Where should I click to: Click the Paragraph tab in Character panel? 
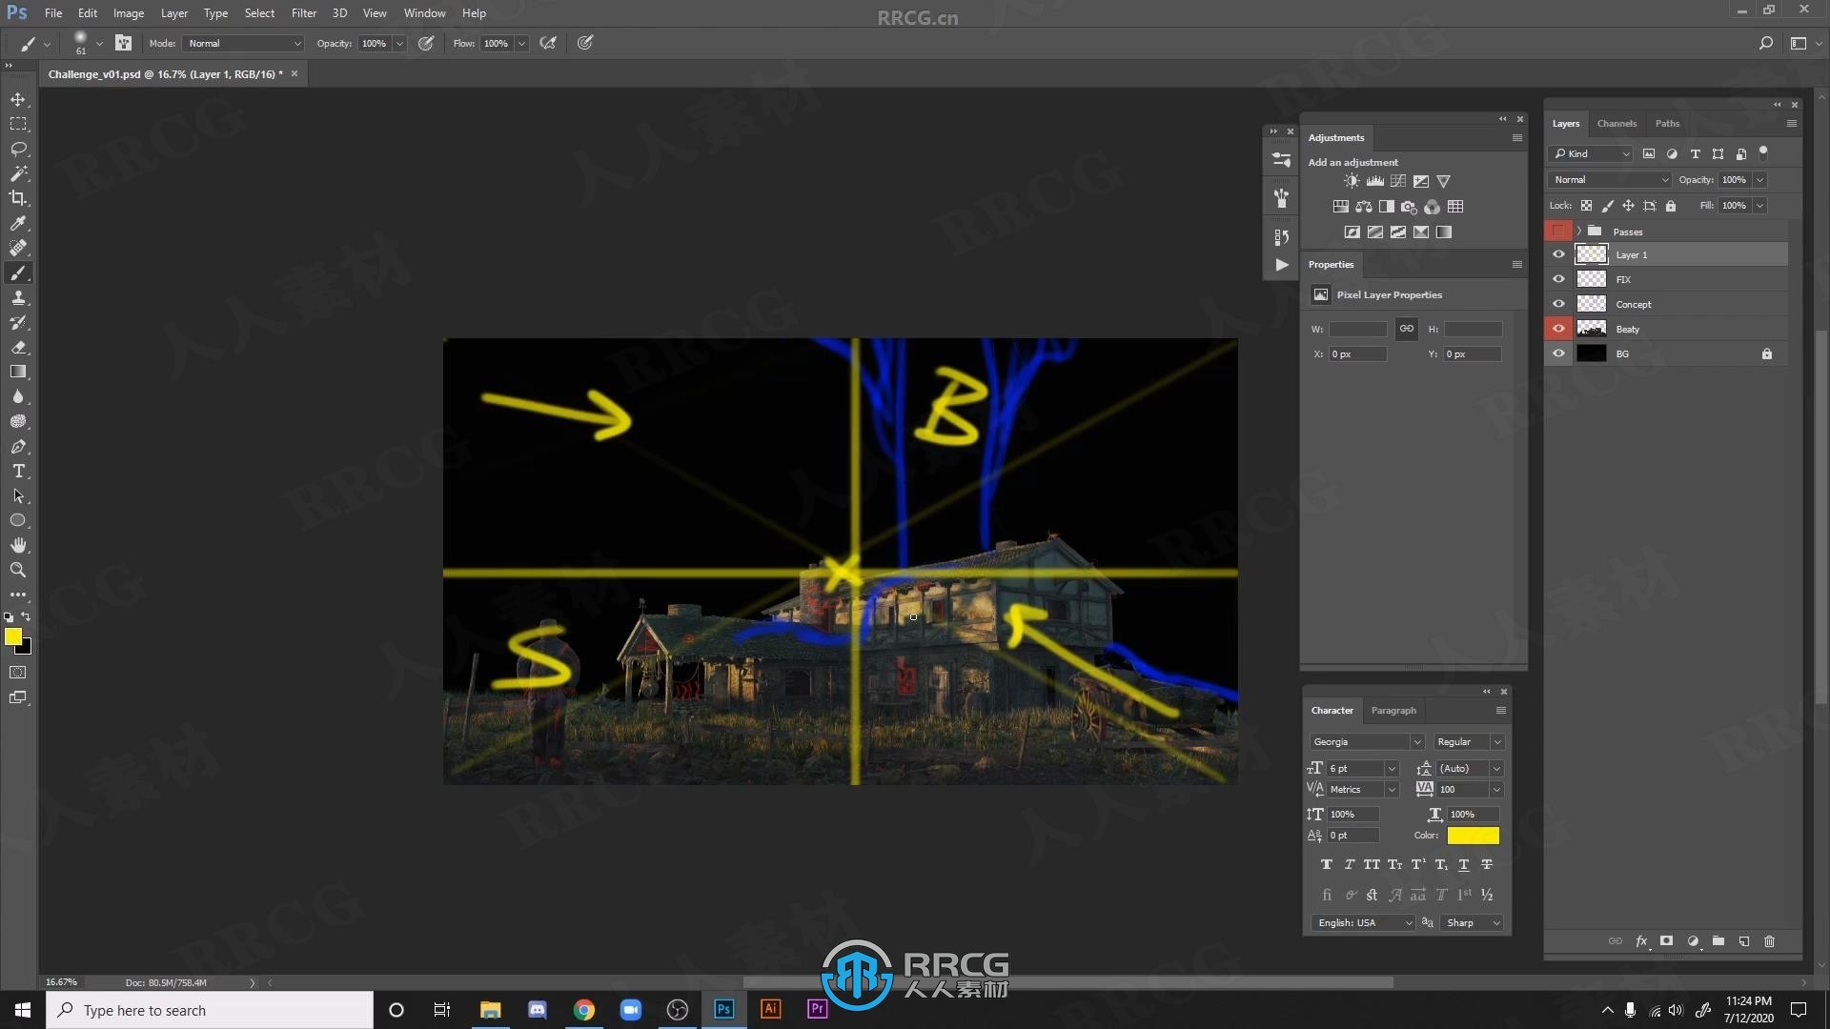click(1393, 710)
